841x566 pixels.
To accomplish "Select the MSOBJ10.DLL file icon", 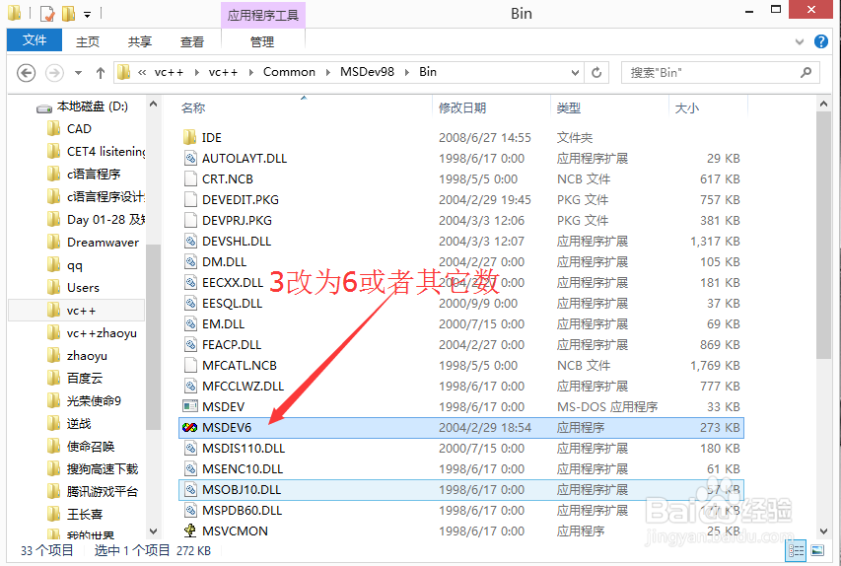I will click(x=190, y=489).
